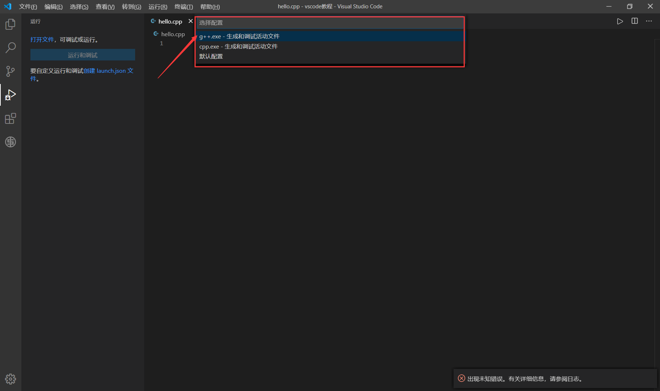The height and width of the screenshot is (391, 660).
Task: Click the 打开文件 link
Action: tap(42, 39)
